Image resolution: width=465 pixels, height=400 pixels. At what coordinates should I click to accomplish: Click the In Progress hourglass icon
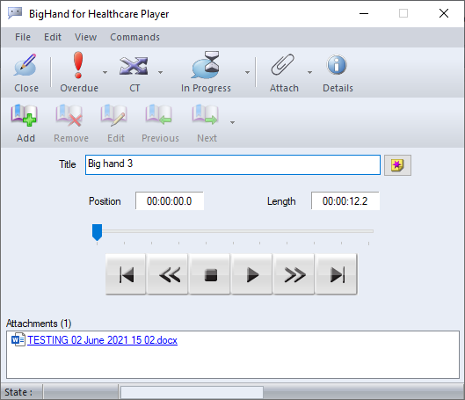[206, 65]
